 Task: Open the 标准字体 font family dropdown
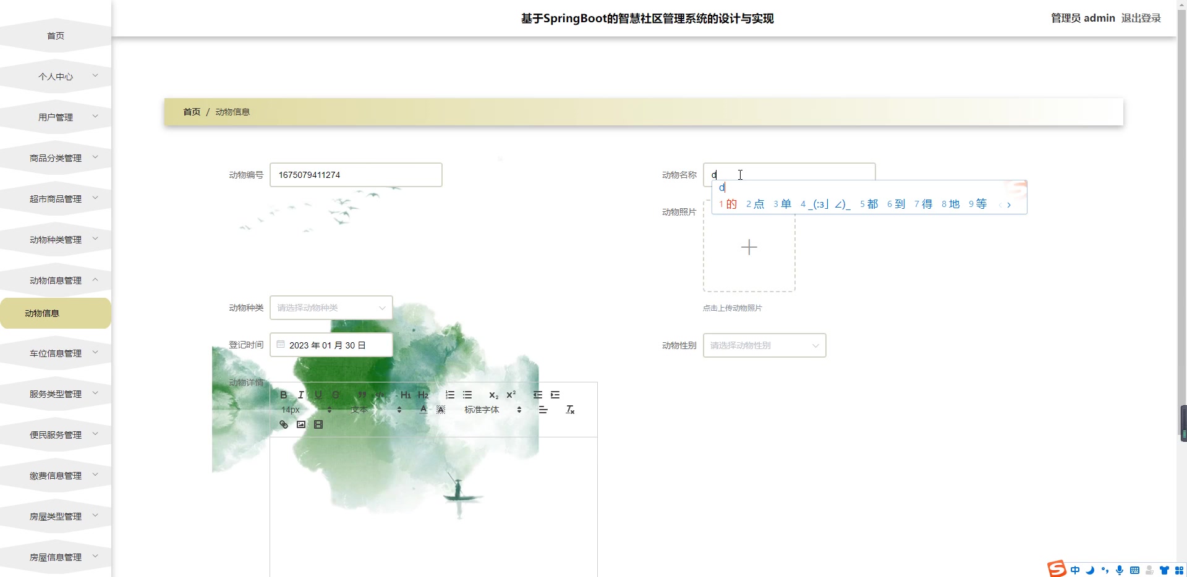493,410
